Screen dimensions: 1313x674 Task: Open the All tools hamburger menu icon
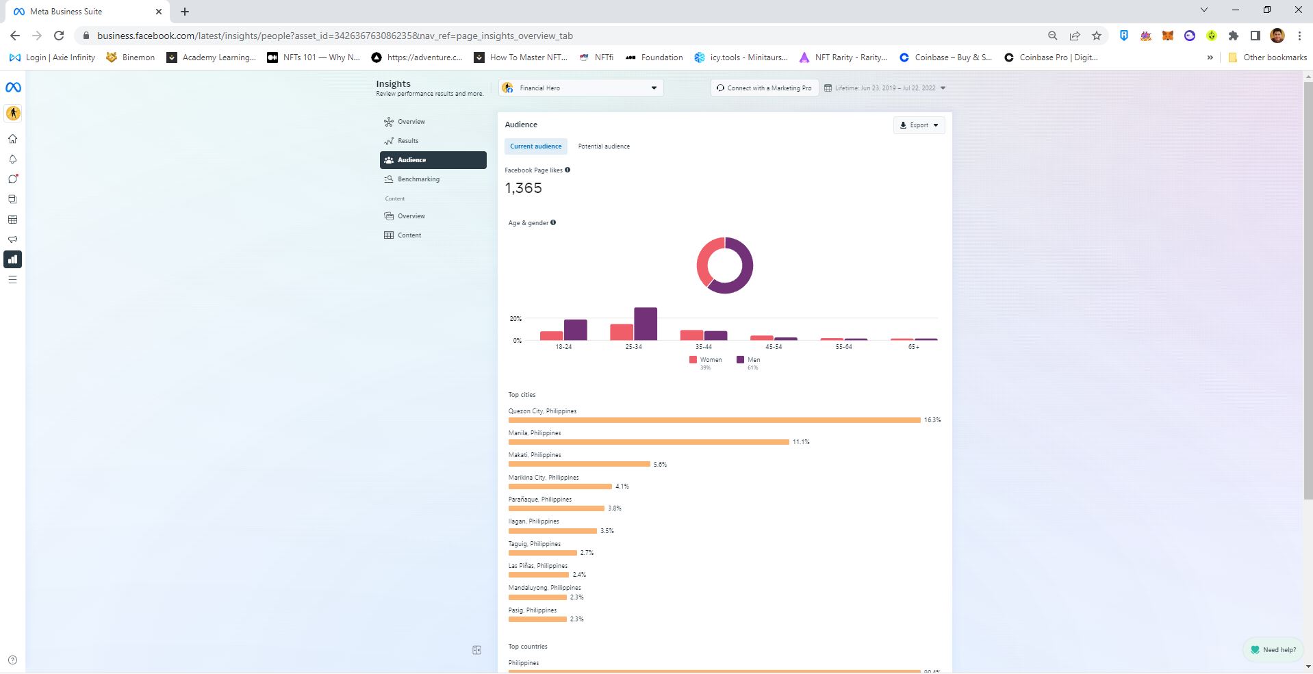pos(12,279)
